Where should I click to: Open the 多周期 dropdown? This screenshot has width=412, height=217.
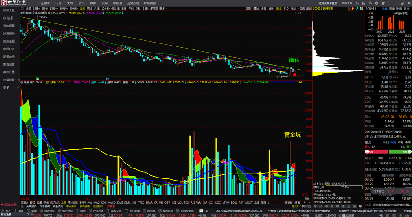pos(154,9)
